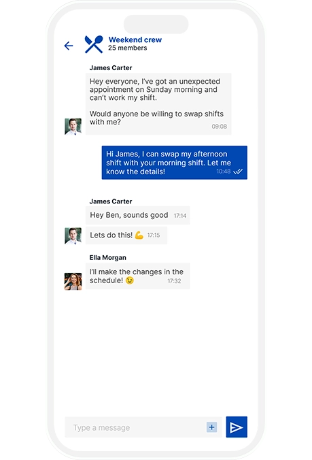
Task: Tap the winking face emoji
Action: click(x=129, y=280)
